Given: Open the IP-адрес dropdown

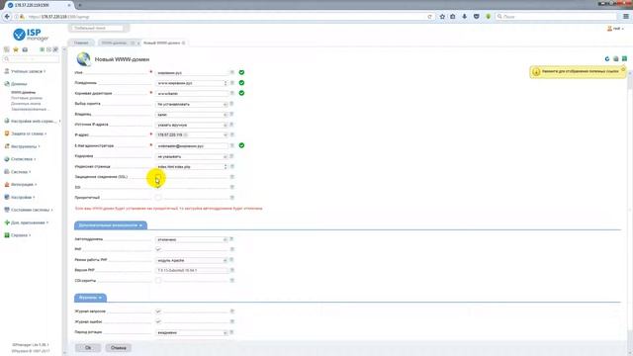Looking at the screenshot, I should point(192,134).
